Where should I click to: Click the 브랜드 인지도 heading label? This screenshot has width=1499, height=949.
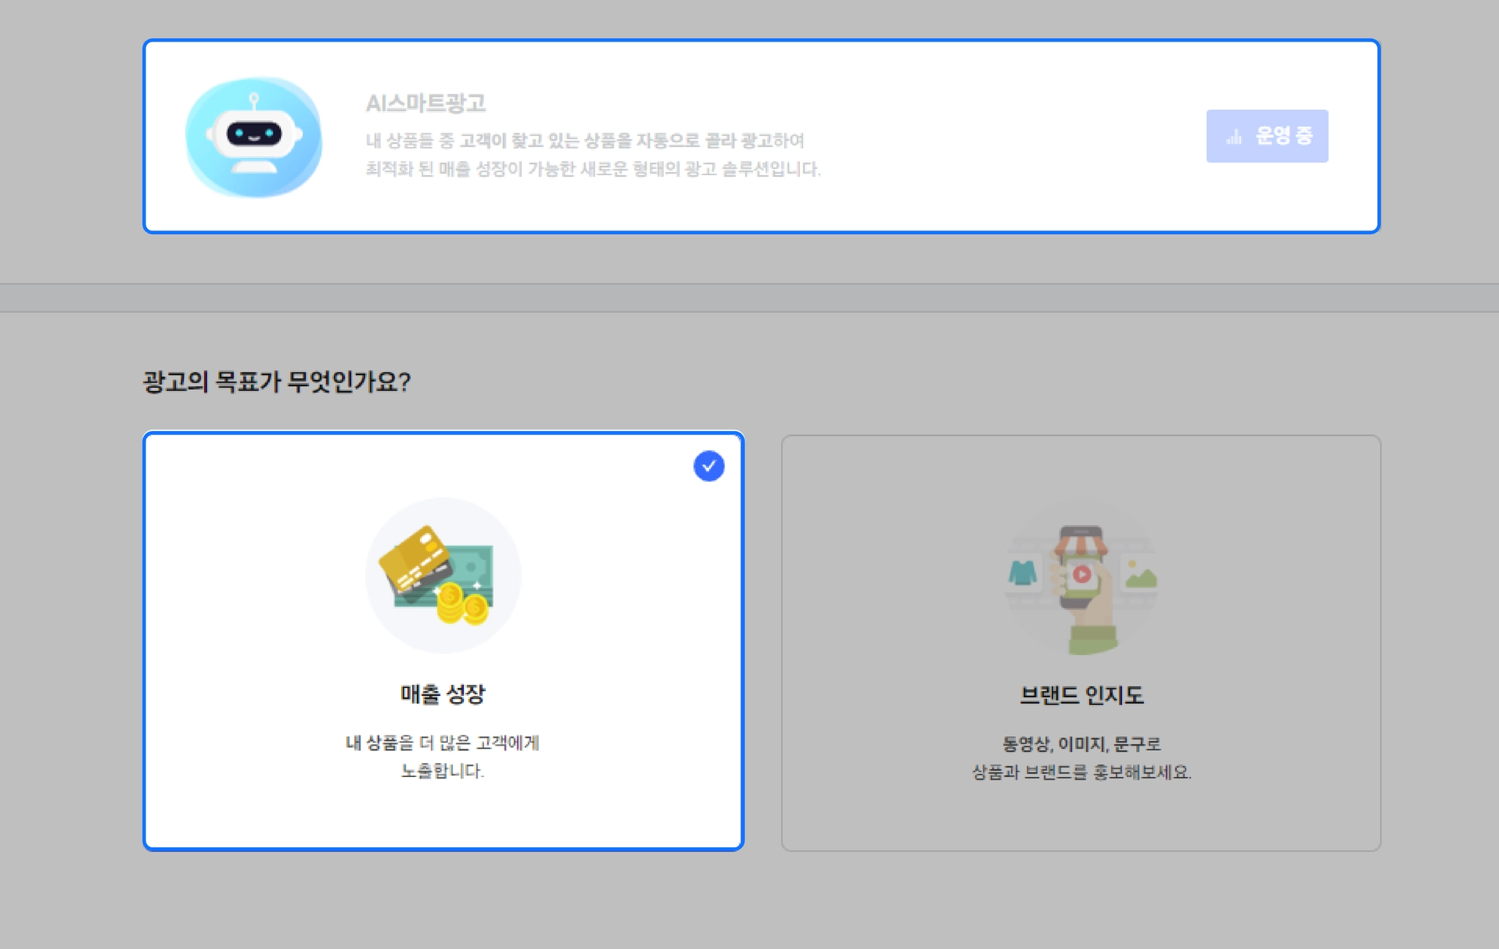1081,695
